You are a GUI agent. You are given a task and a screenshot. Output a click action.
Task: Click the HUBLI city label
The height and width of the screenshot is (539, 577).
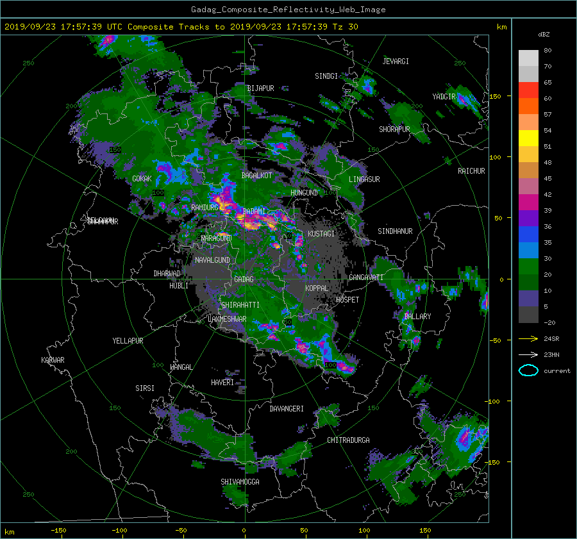[178, 285]
